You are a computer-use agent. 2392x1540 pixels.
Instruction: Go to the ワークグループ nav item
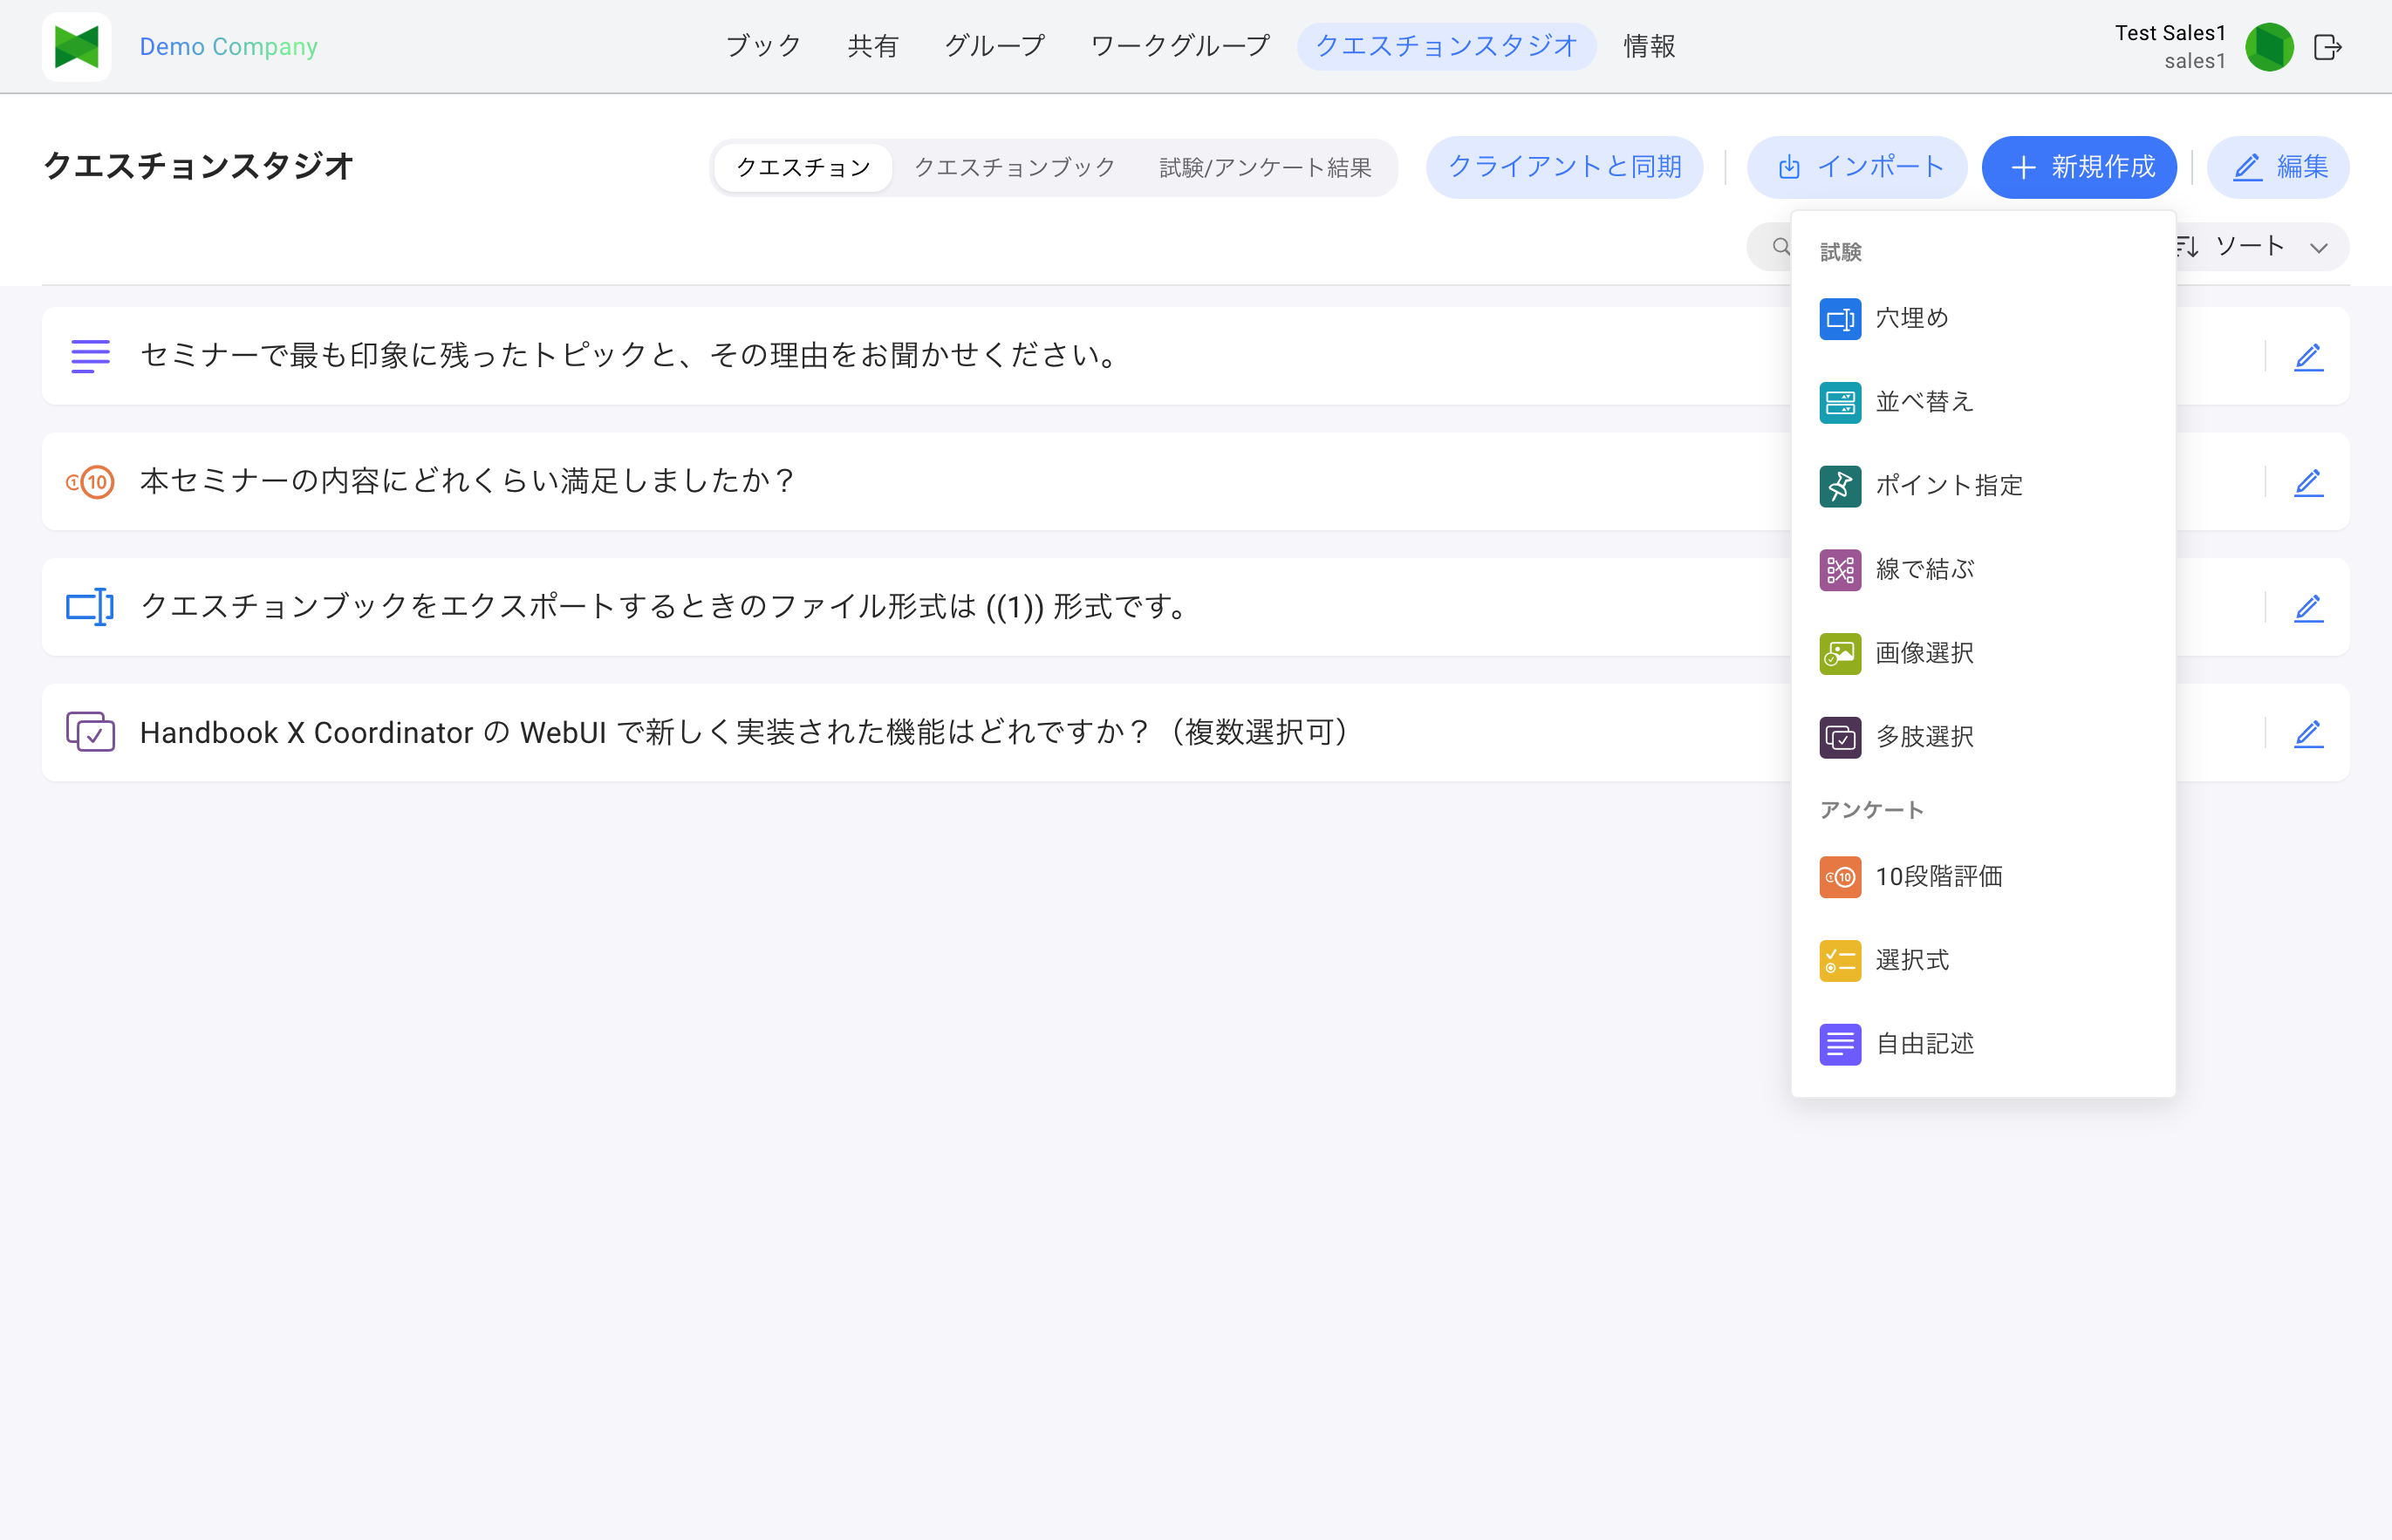(1180, 46)
